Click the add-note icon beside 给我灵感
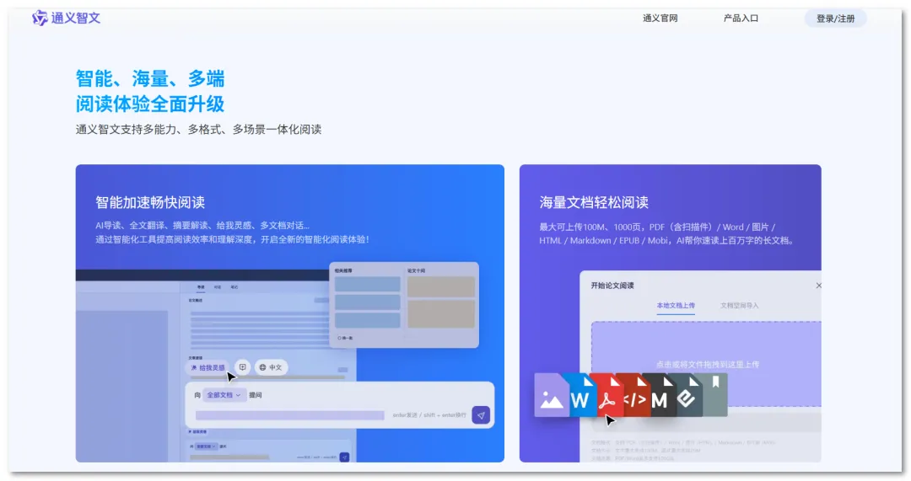 242,366
